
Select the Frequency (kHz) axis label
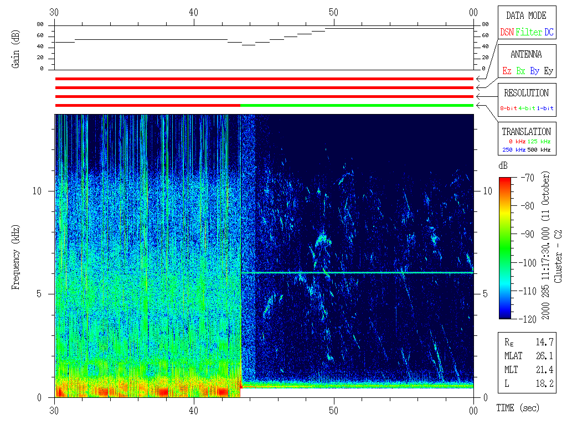(16, 255)
